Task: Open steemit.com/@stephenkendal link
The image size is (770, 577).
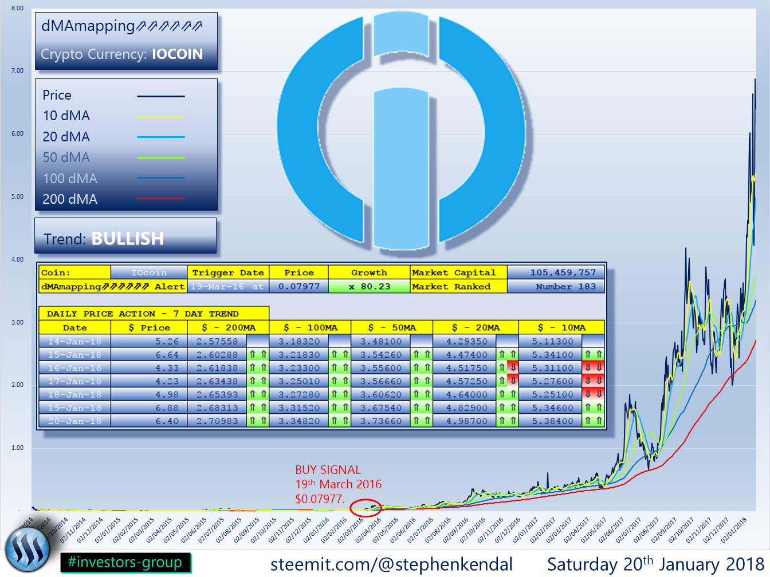Action: [391, 564]
